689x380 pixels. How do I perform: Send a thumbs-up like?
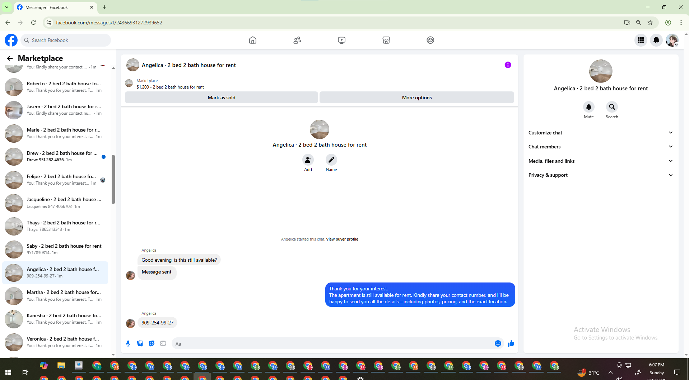(511, 343)
